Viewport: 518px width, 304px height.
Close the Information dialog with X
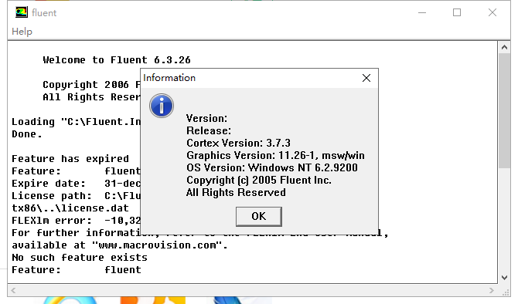(366, 78)
